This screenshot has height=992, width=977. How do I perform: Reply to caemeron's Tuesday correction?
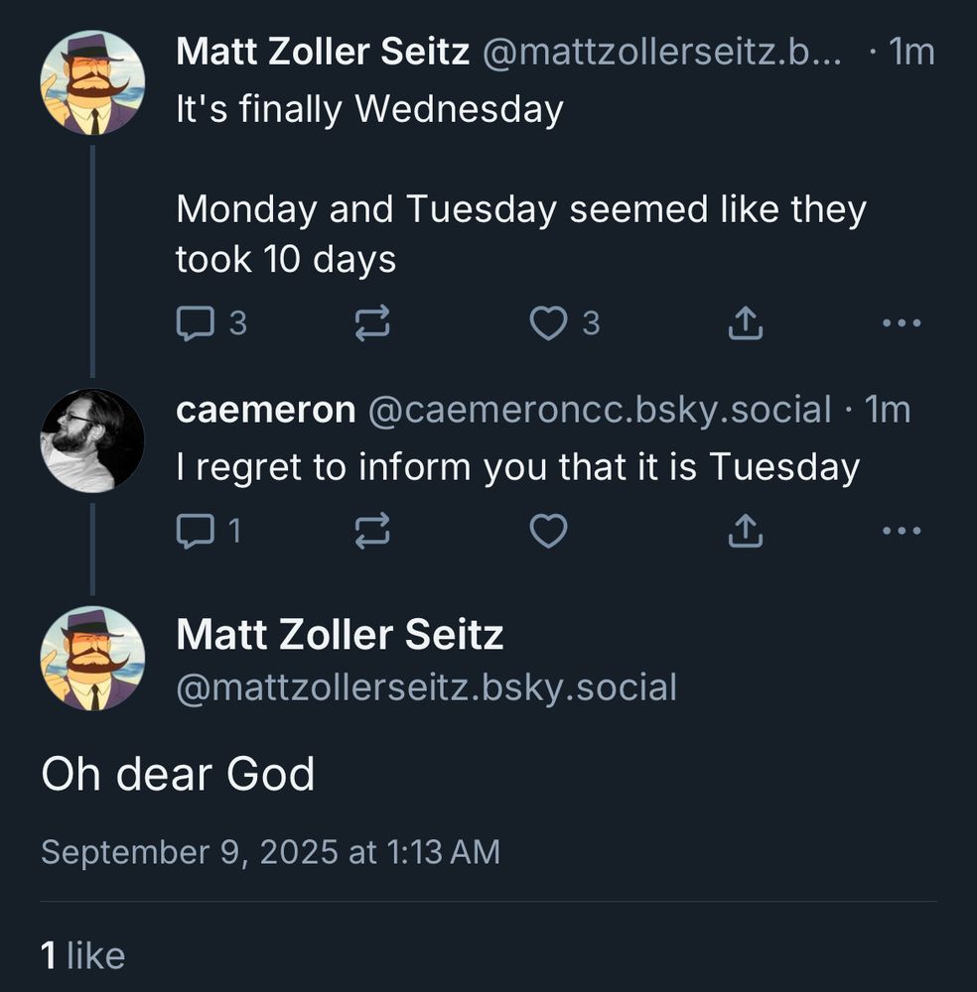click(195, 530)
